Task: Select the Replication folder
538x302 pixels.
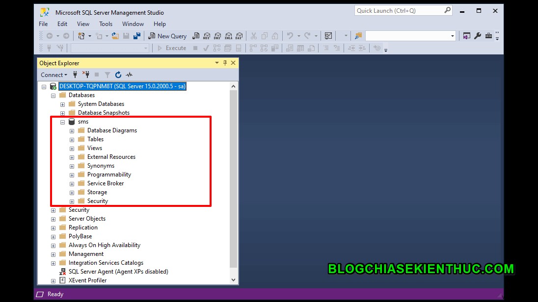Action: pyautogui.click(x=83, y=227)
